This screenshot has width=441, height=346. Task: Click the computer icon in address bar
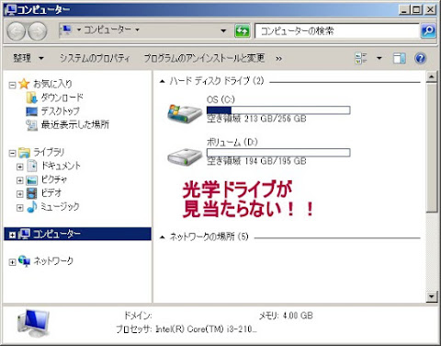(x=66, y=30)
